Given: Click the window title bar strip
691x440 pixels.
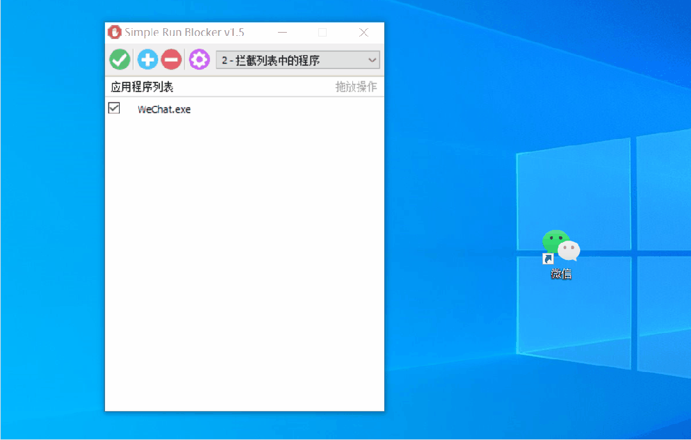Looking at the screenshot, I should point(224,32).
